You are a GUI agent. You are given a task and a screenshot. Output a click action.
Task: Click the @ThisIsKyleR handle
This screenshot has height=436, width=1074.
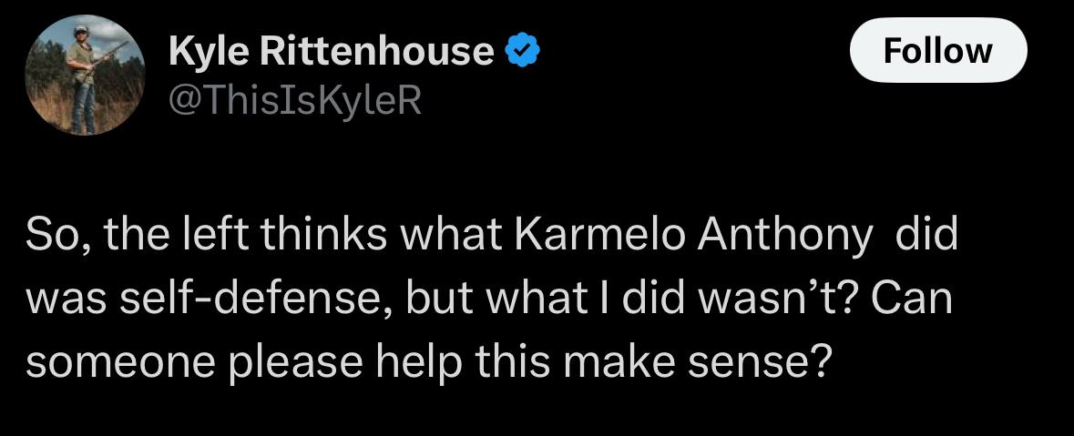coord(294,101)
